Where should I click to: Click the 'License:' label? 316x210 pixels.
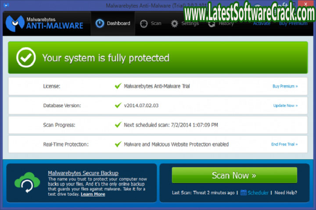tap(52, 86)
